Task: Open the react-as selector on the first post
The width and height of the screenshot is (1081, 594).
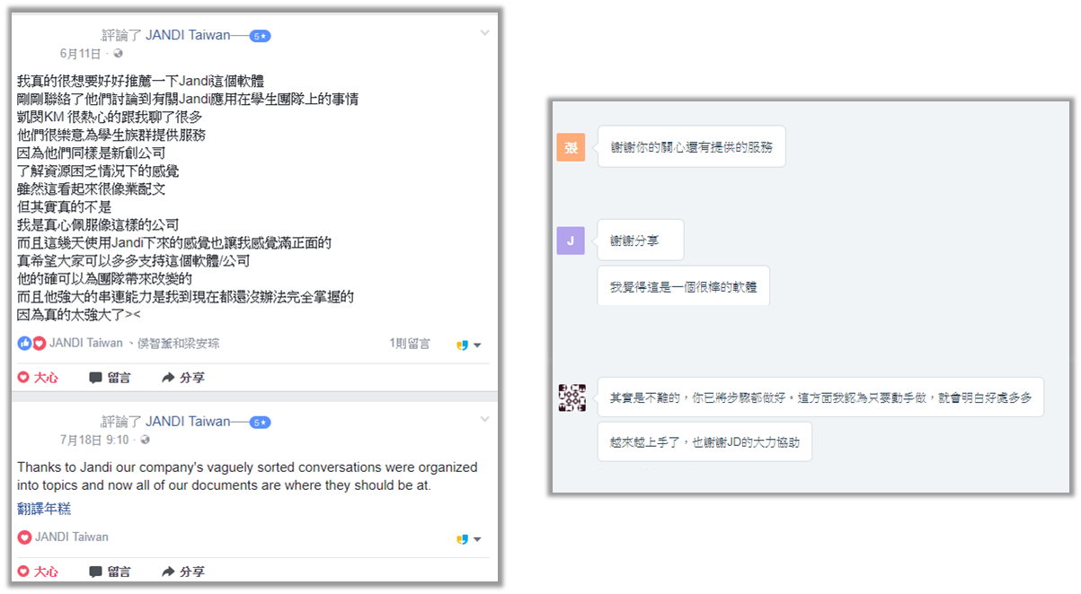Action: coord(468,345)
